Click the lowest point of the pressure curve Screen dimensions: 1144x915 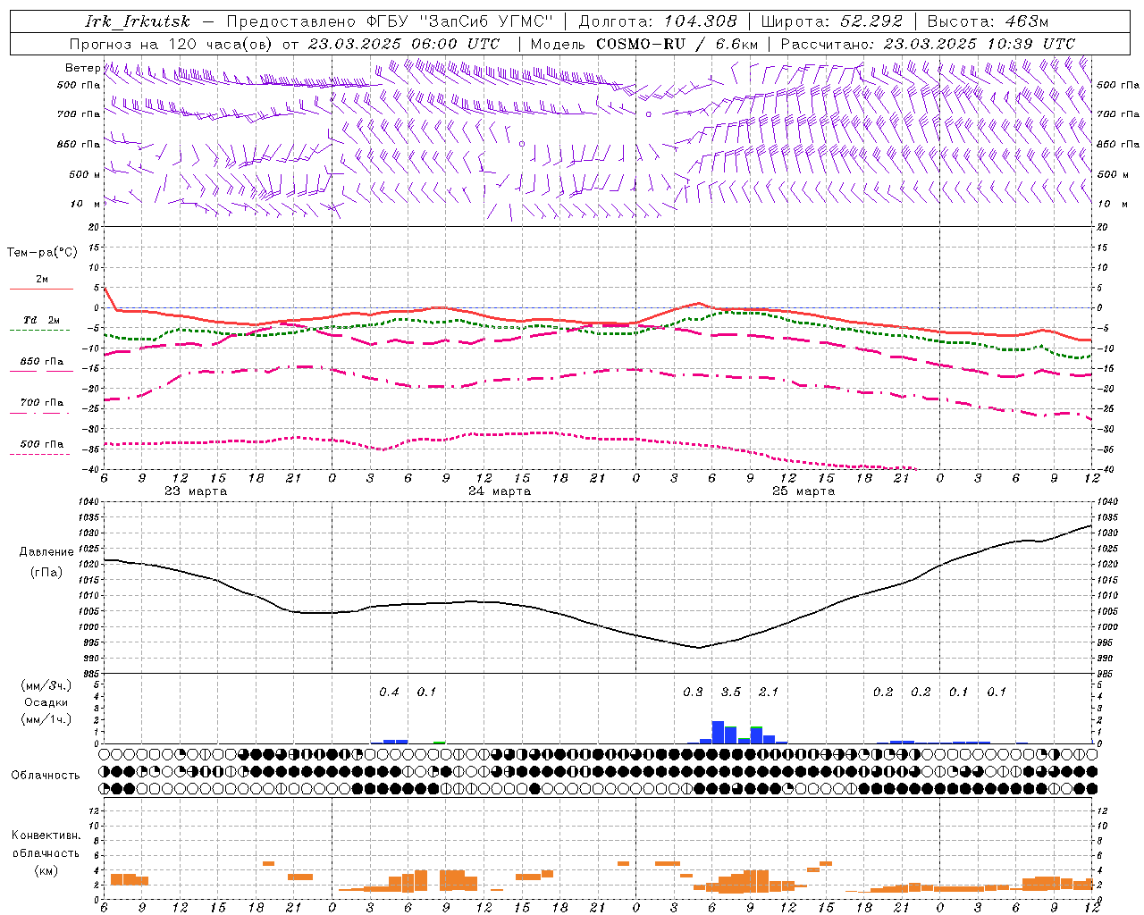(700, 648)
